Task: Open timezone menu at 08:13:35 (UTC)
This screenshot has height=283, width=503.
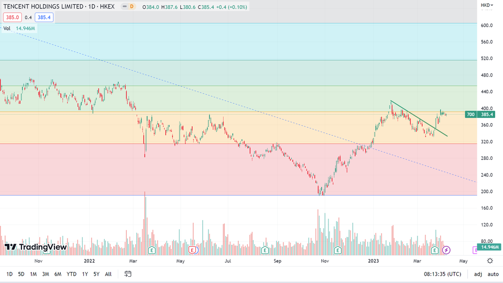Action: pyautogui.click(x=442, y=274)
